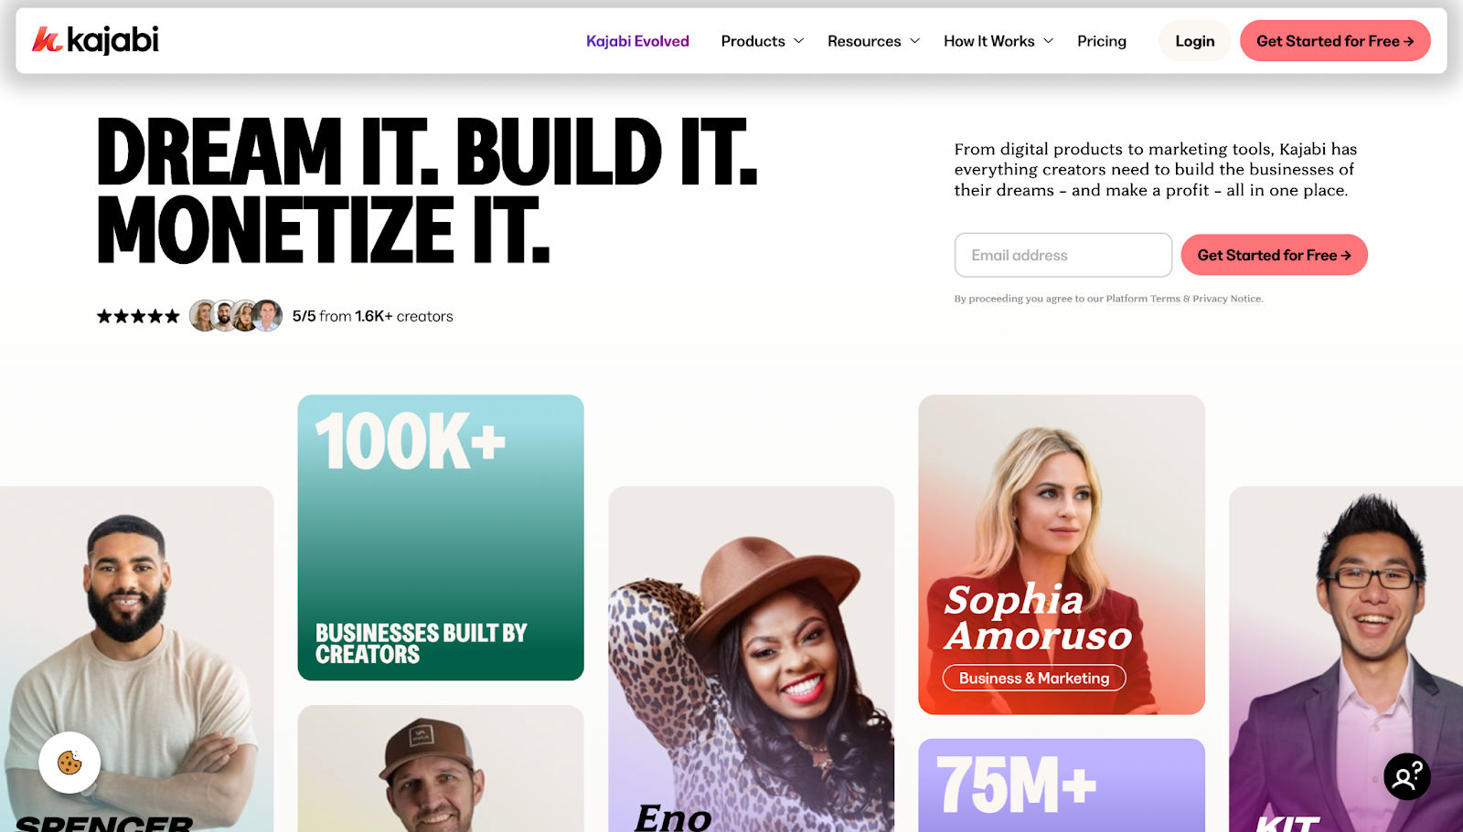Click the five-star rating icons
The image size is (1463, 832).
pos(138,316)
